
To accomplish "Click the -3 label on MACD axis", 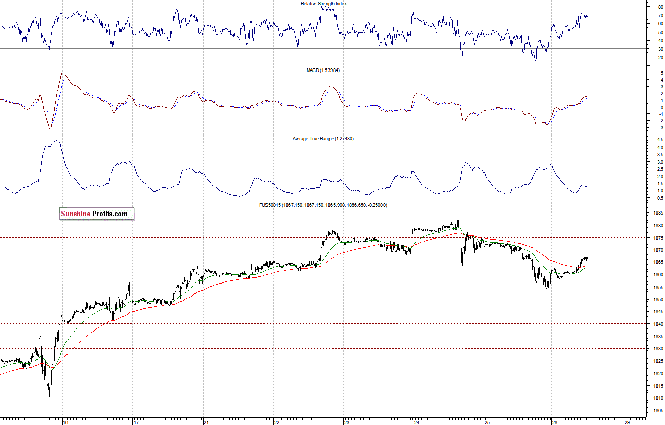I will tap(660, 128).
